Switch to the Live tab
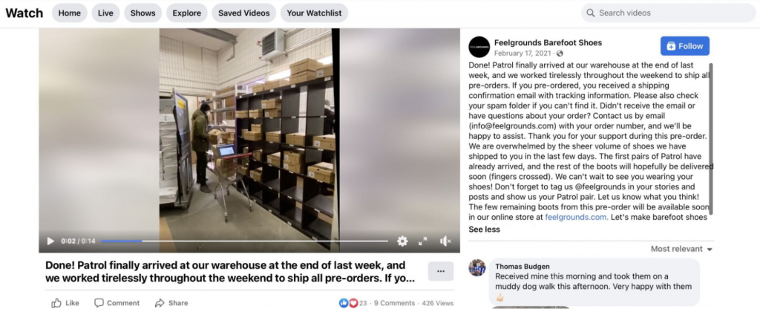 click(x=105, y=13)
